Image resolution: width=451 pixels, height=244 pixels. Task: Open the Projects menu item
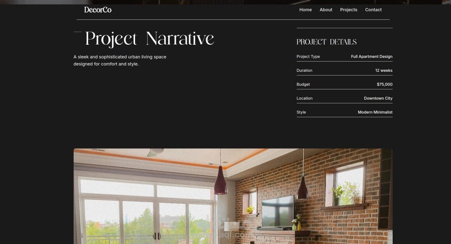tap(349, 10)
